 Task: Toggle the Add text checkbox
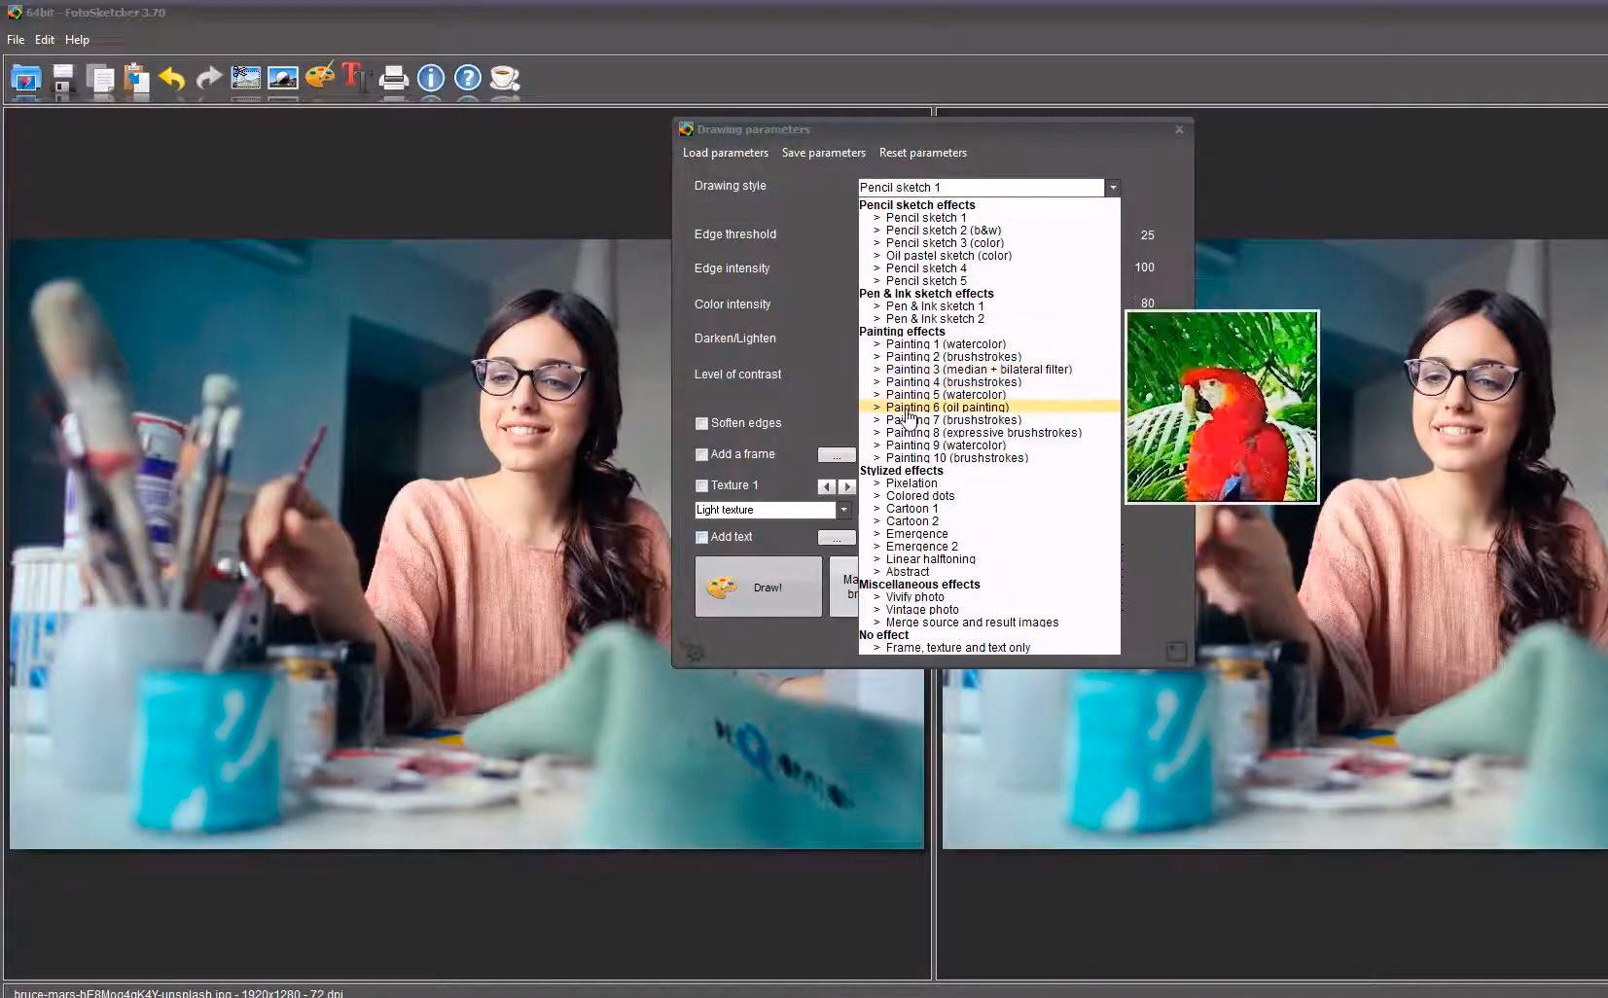[701, 537]
